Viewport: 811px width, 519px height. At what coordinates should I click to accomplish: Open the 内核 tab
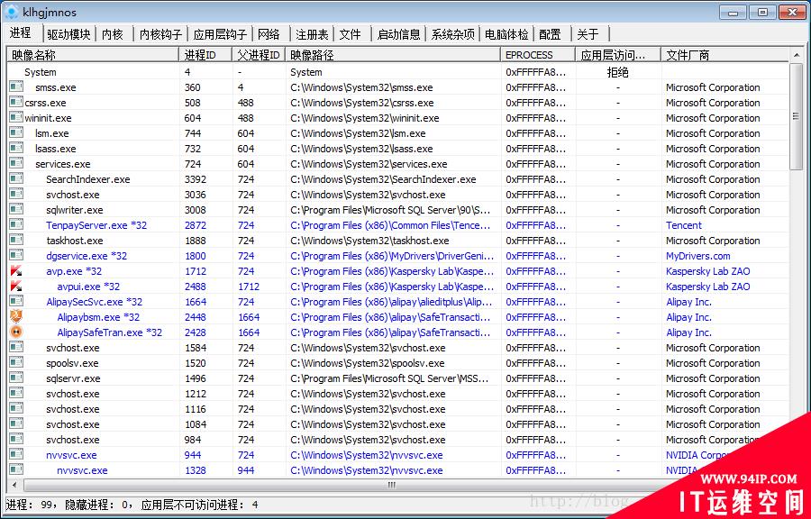(x=113, y=34)
